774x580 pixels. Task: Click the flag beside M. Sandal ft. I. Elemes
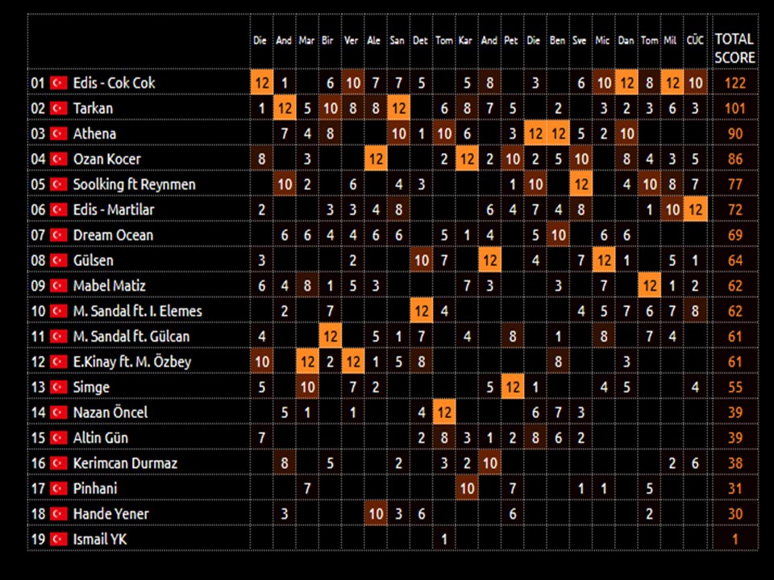tap(59, 311)
